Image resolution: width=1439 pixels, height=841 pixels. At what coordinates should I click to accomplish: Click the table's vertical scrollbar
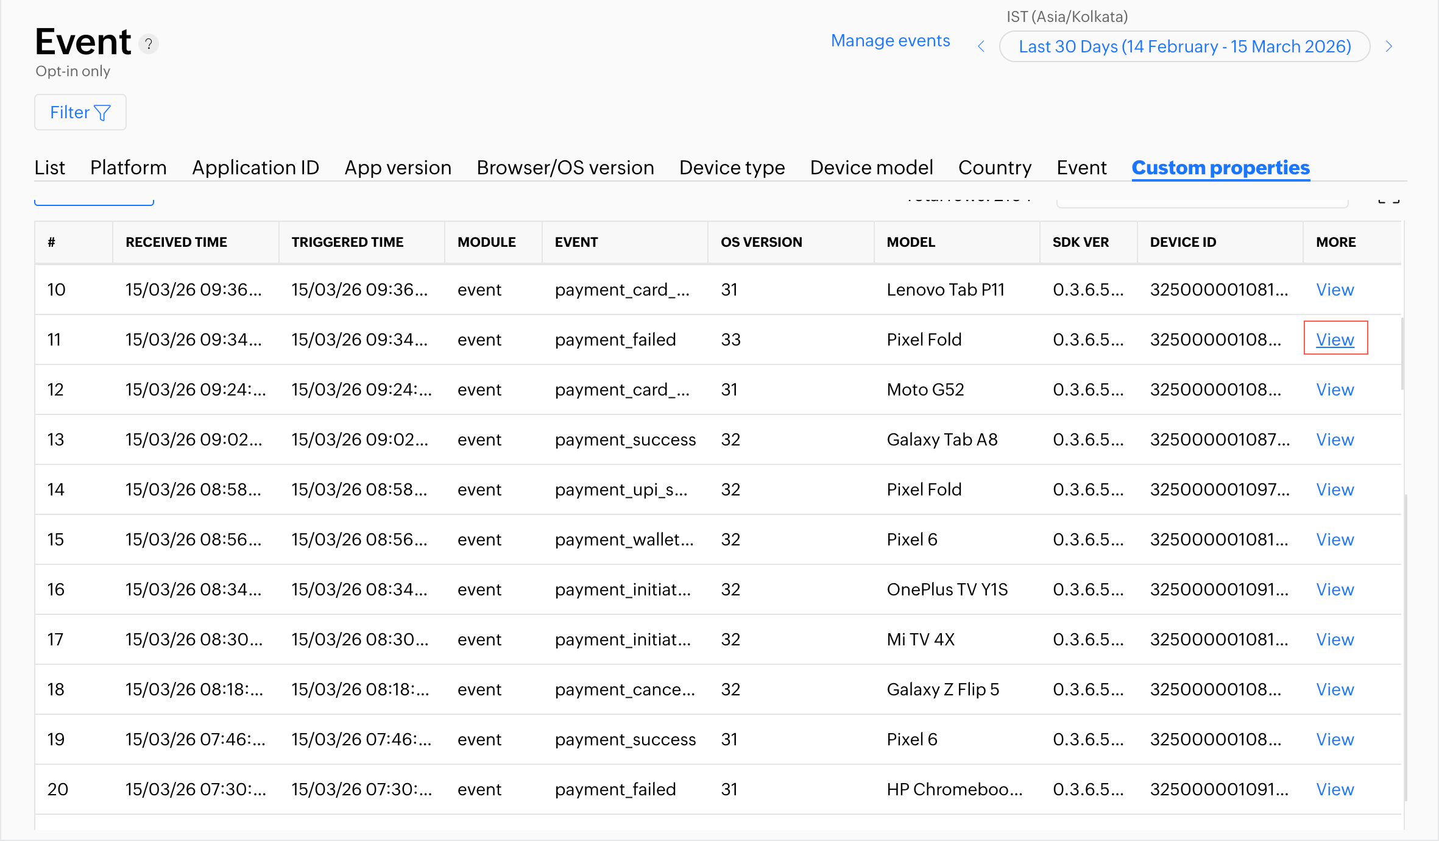(x=1403, y=353)
